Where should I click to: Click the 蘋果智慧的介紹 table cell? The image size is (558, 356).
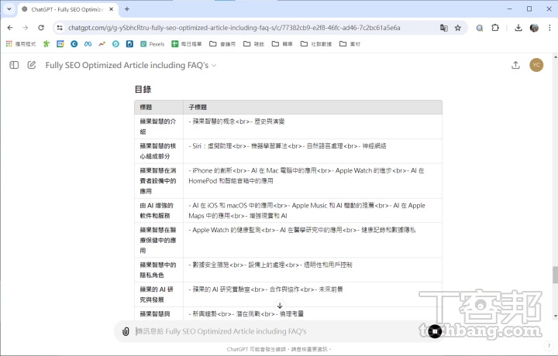(159, 126)
